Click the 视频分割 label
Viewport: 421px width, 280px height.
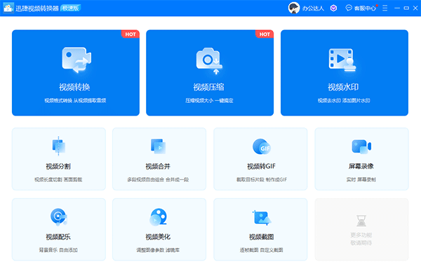[58, 167]
